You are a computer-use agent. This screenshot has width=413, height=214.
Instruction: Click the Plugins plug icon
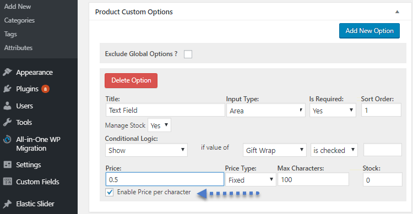(x=7, y=89)
